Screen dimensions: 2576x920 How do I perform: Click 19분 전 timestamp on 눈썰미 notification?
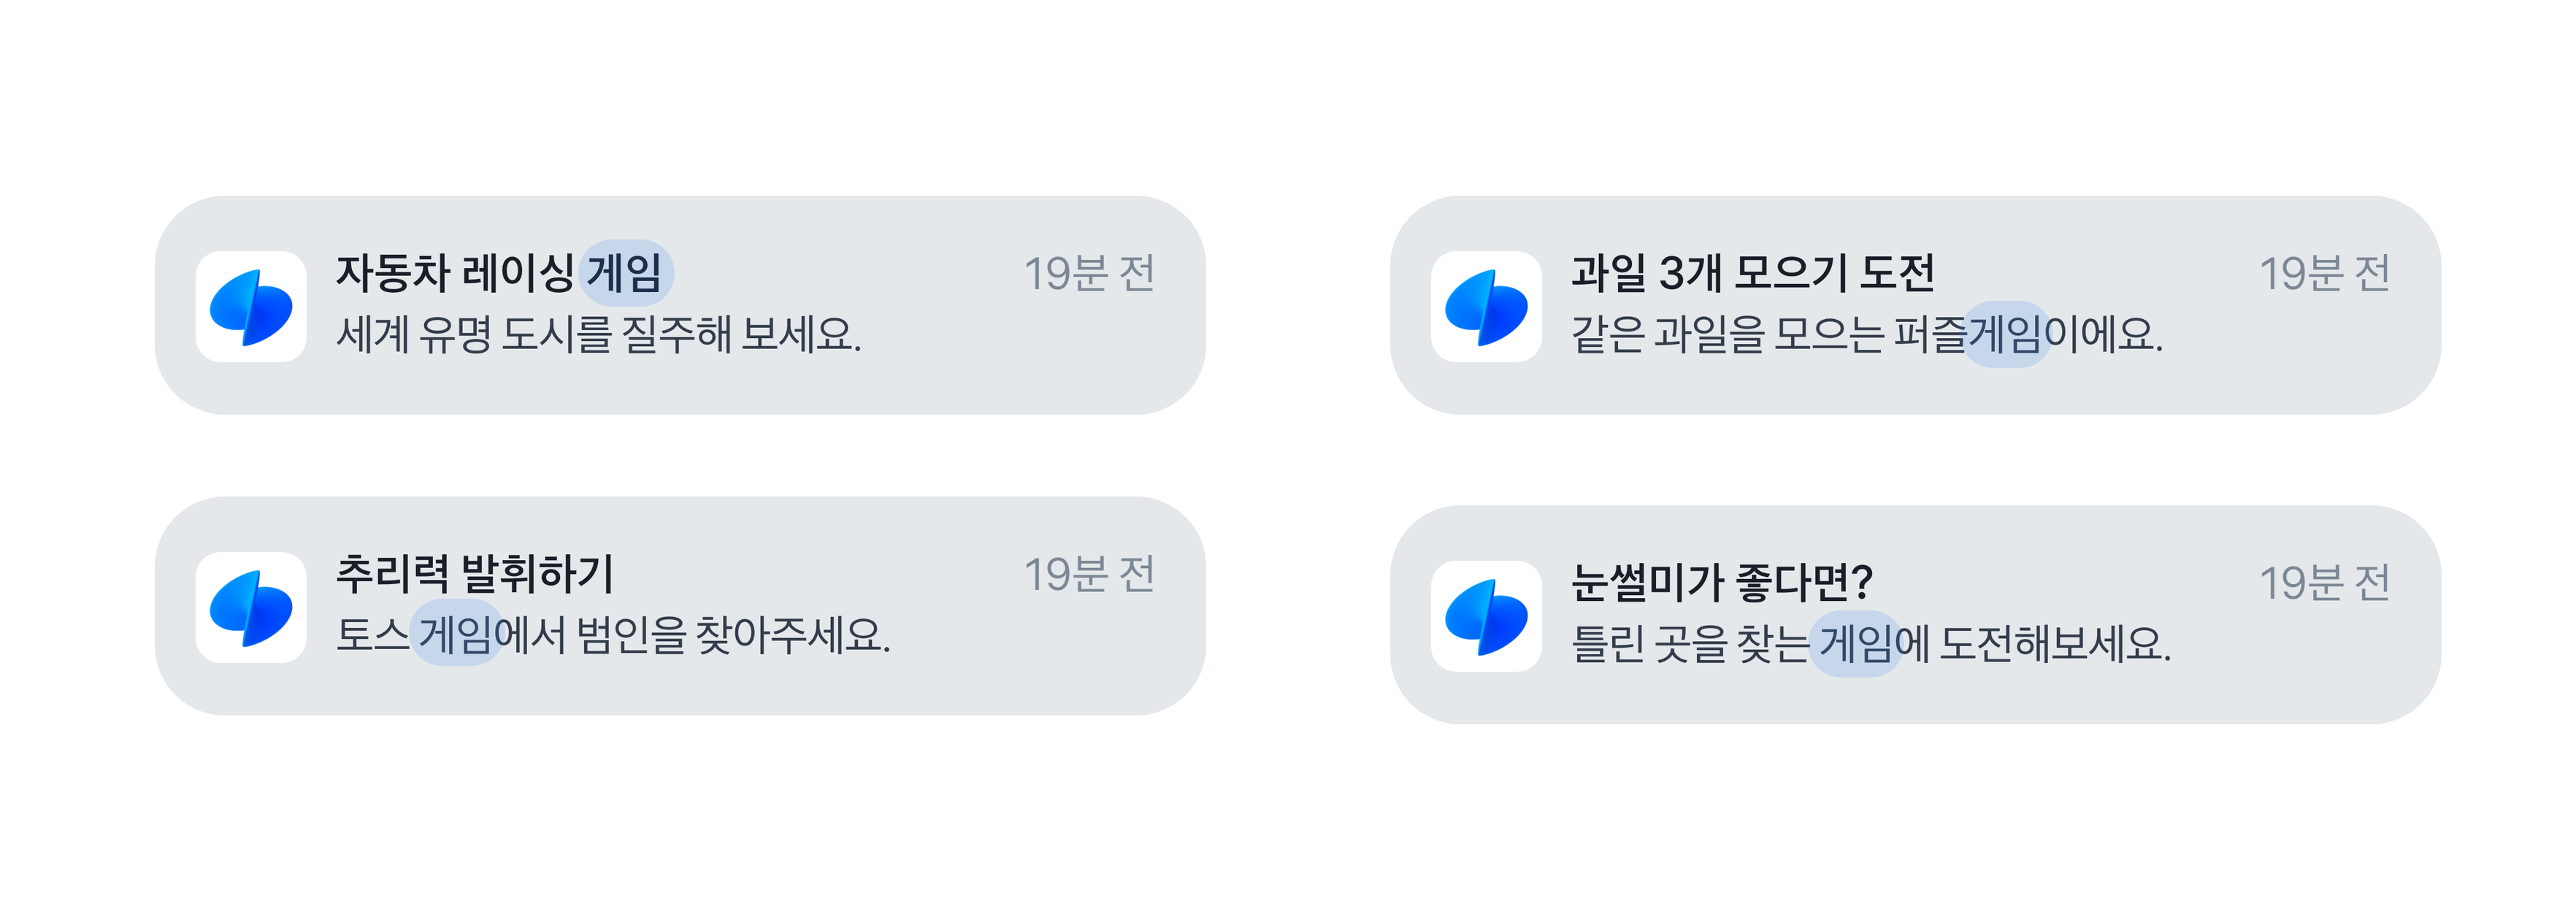tap(2324, 582)
